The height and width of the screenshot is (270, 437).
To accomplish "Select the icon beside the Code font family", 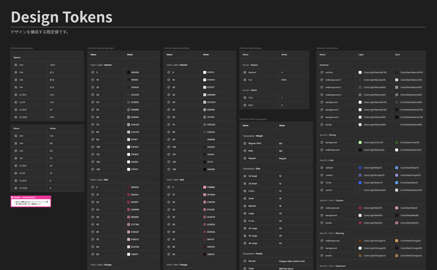I will 245,269.
